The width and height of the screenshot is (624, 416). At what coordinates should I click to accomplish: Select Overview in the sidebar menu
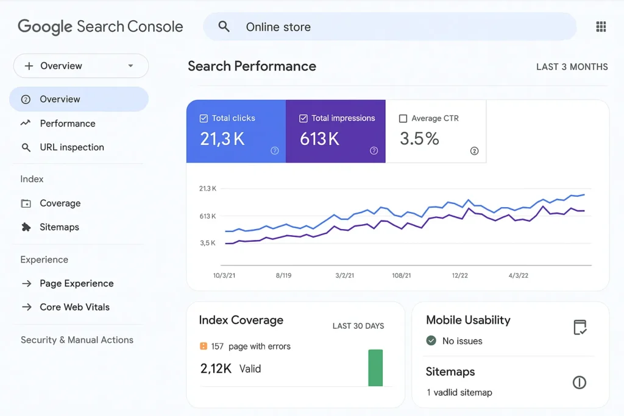[x=79, y=99]
